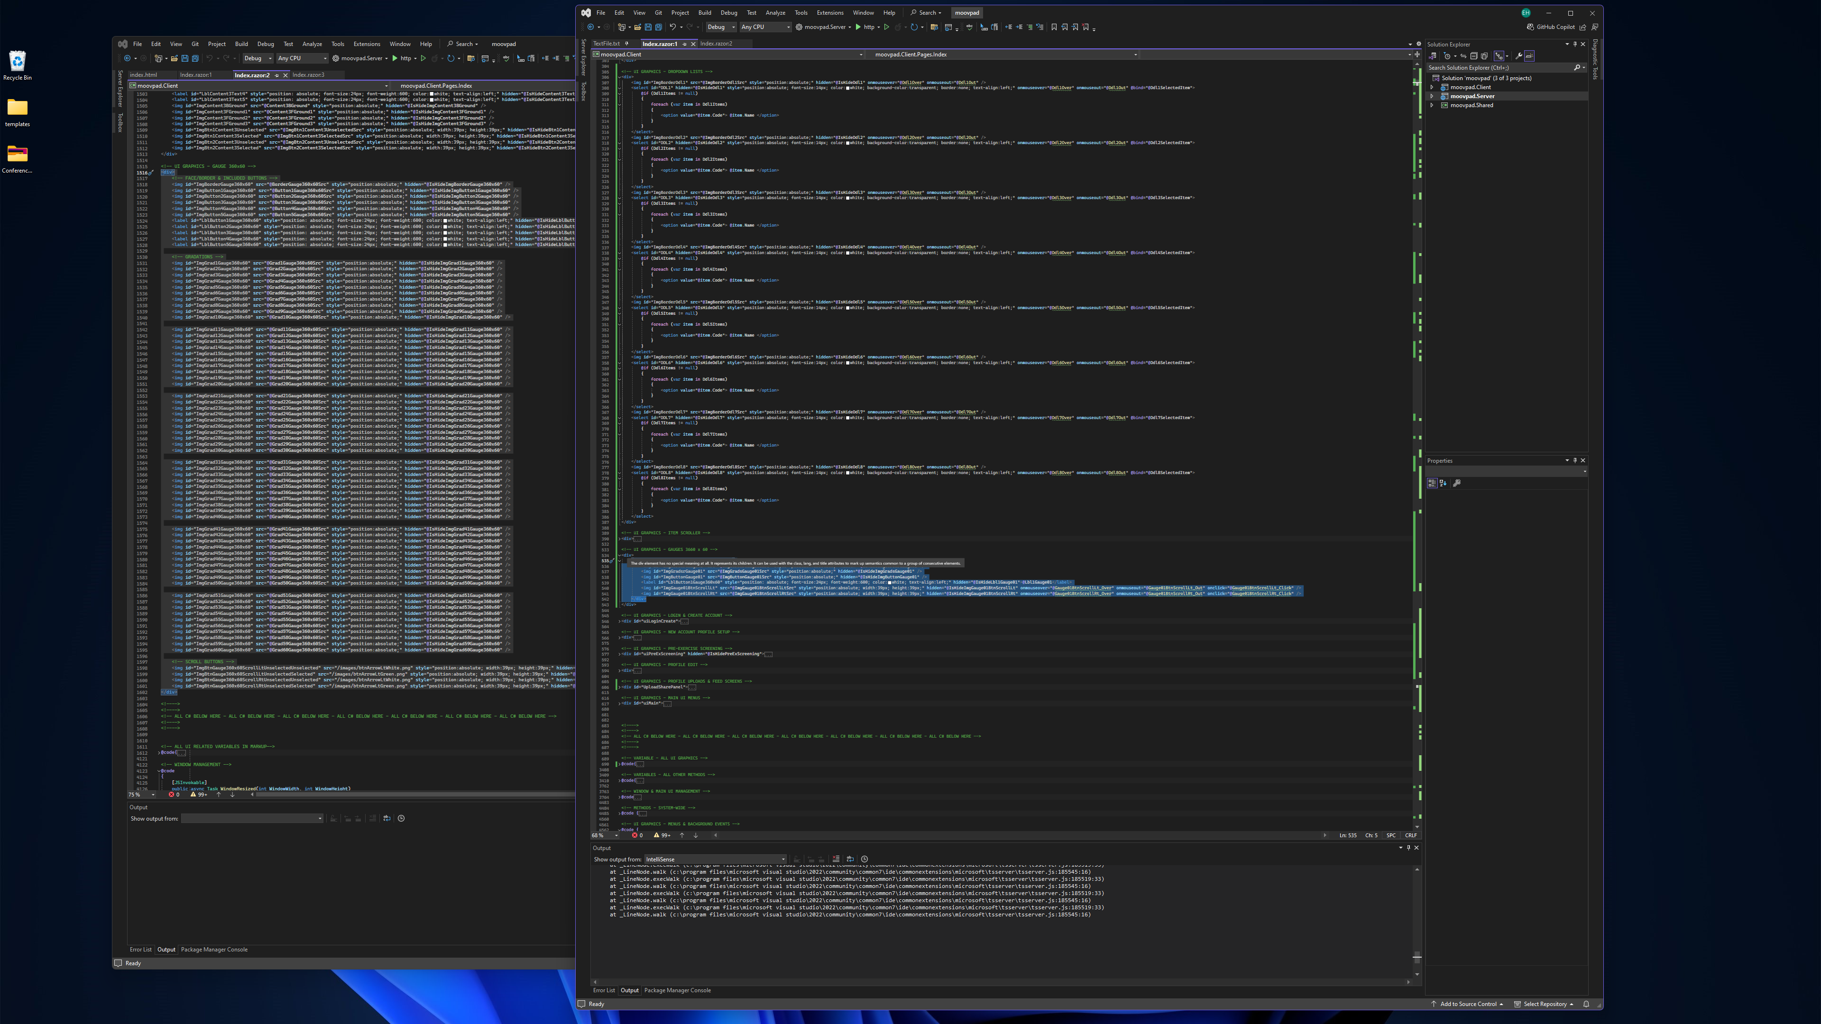Toggle pin on the Index.razor:1 tab
Image resolution: width=1821 pixels, height=1024 pixels.
tap(684, 44)
